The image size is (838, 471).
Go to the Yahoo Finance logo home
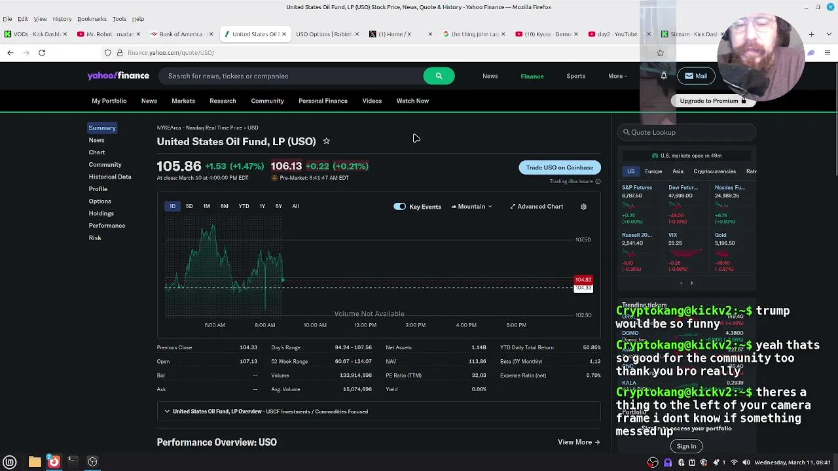(118, 76)
